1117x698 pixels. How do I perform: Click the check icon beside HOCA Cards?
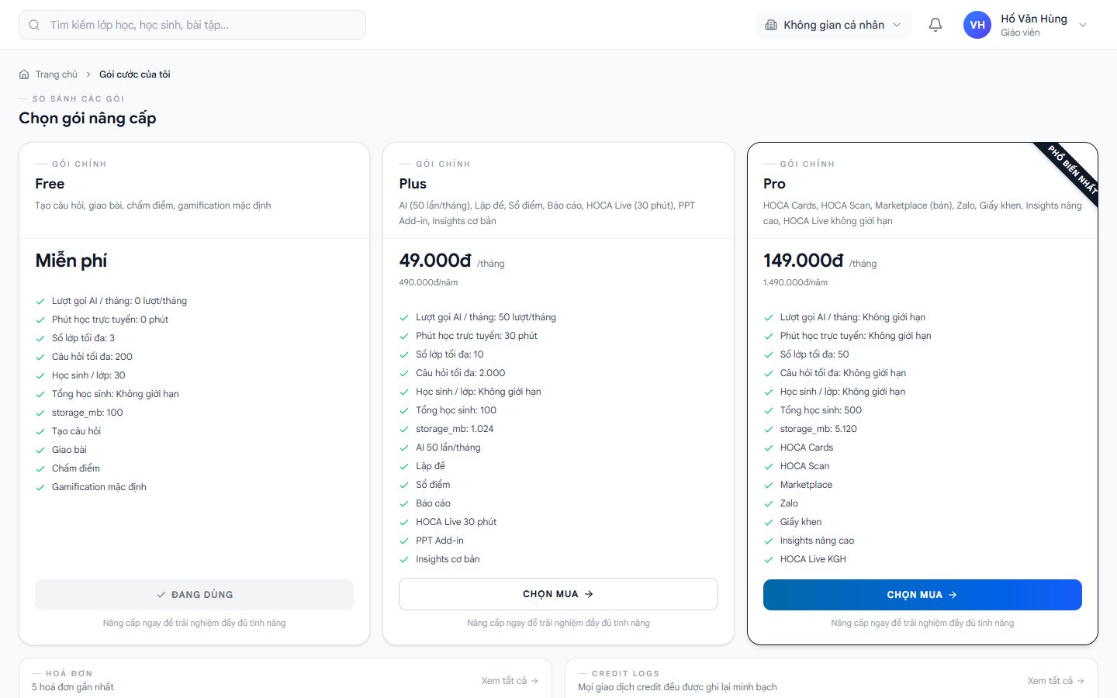pyautogui.click(x=769, y=447)
